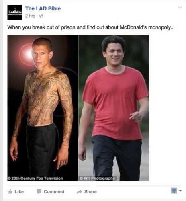Click the thumbs-up Like icon
Viewport: 186px width, 201px height.
[10, 191]
